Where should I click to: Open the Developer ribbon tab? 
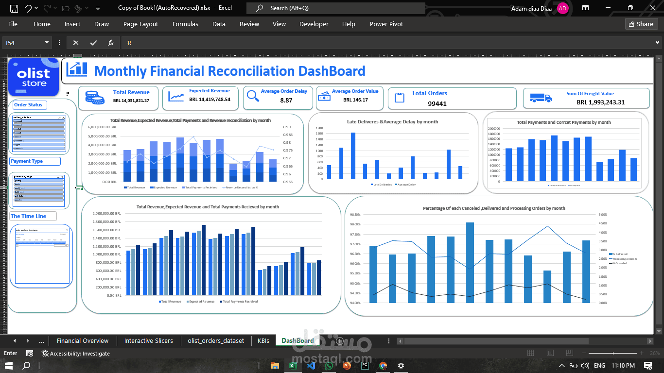coord(314,24)
